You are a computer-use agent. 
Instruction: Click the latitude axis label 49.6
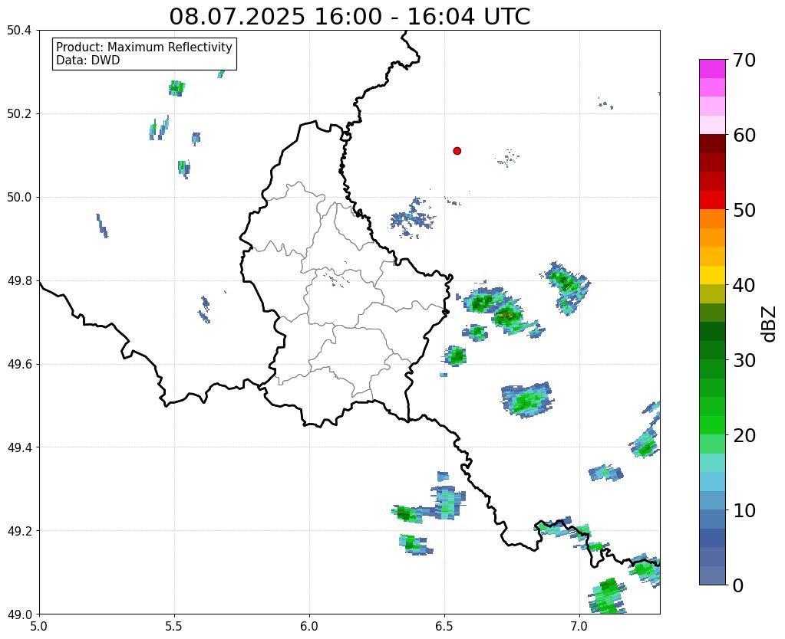click(19, 365)
